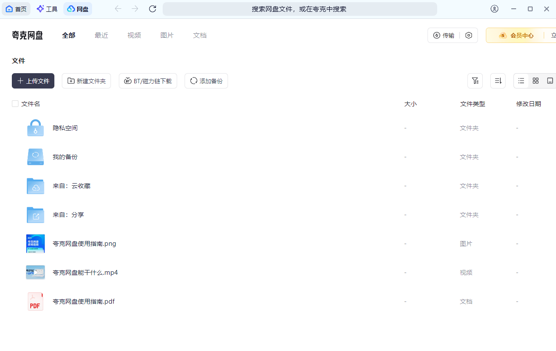Open the 来自：云收藏 folder icon
This screenshot has height=351, width=556.
coord(35,186)
